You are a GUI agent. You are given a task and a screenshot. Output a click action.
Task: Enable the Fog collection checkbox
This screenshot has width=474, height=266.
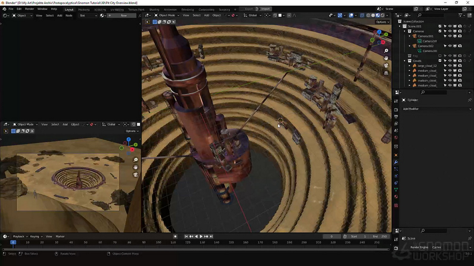click(440, 56)
